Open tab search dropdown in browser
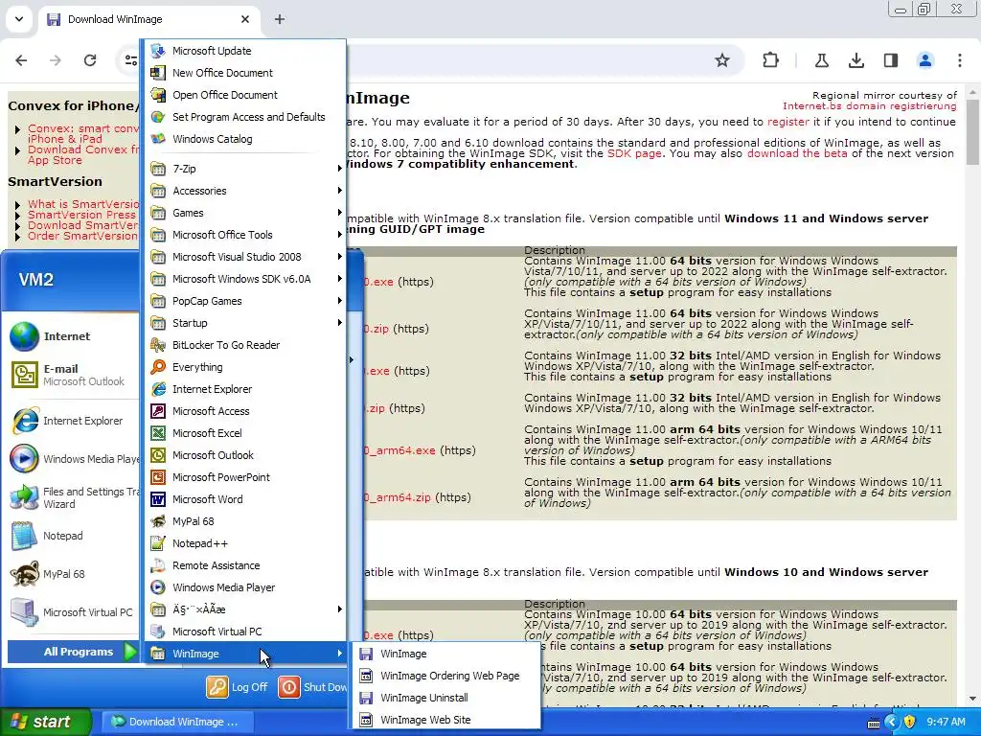This screenshot has width=981, height=736. click(19, 19)
